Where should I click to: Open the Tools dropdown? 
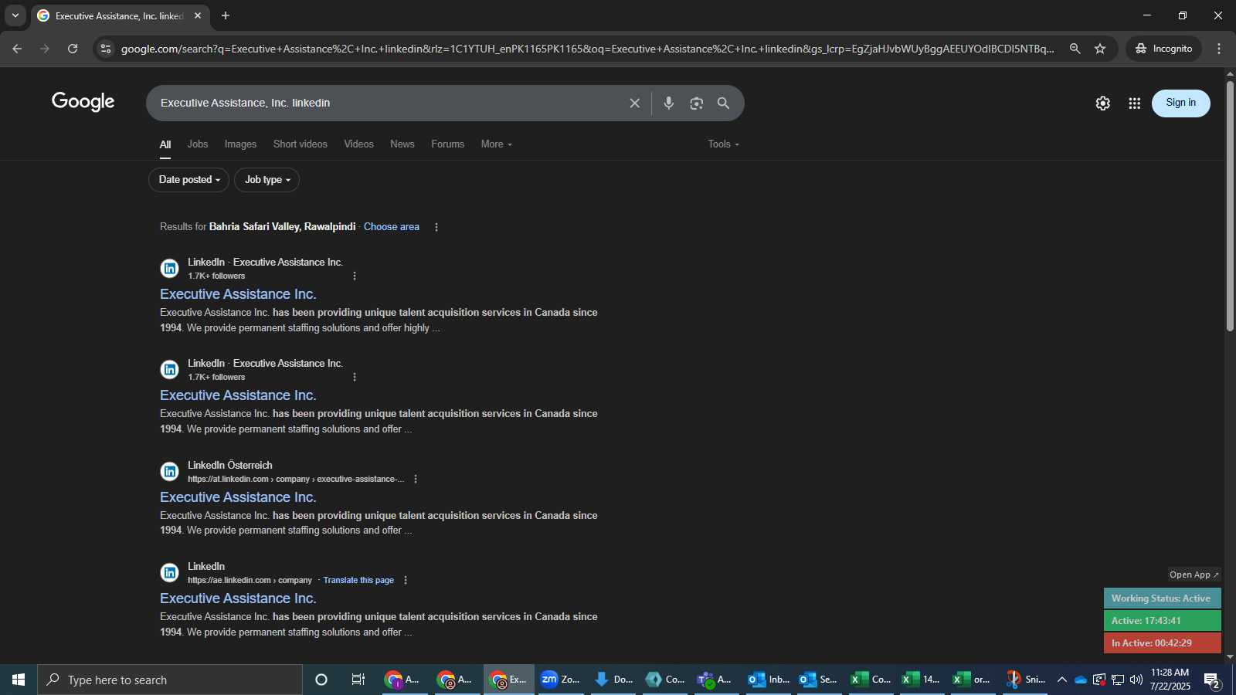coord(723,144)
